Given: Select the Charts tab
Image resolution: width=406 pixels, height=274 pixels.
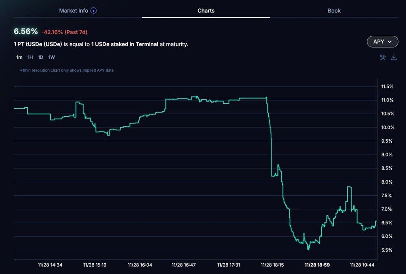Looking at the screenshot, I should coord(206,11).
